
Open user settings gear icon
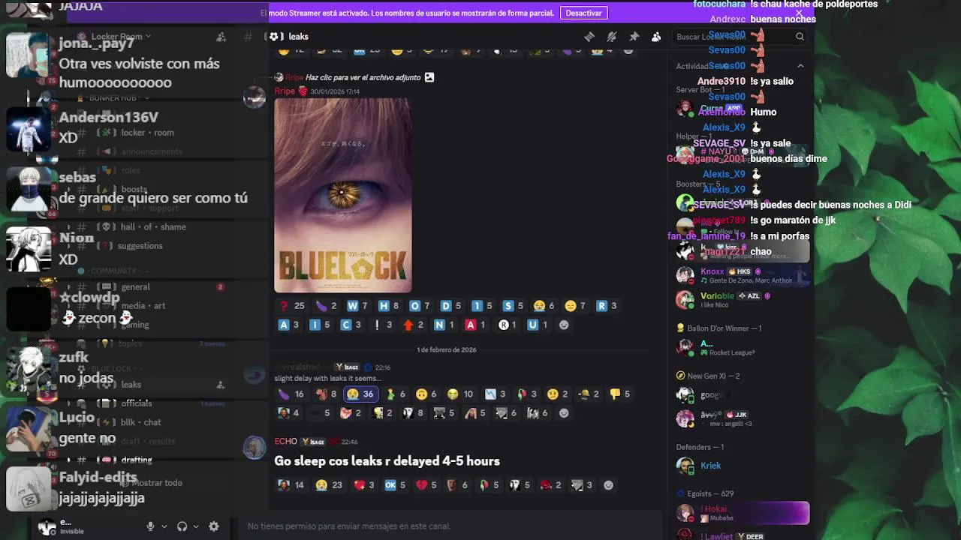(x=214, y=526)
